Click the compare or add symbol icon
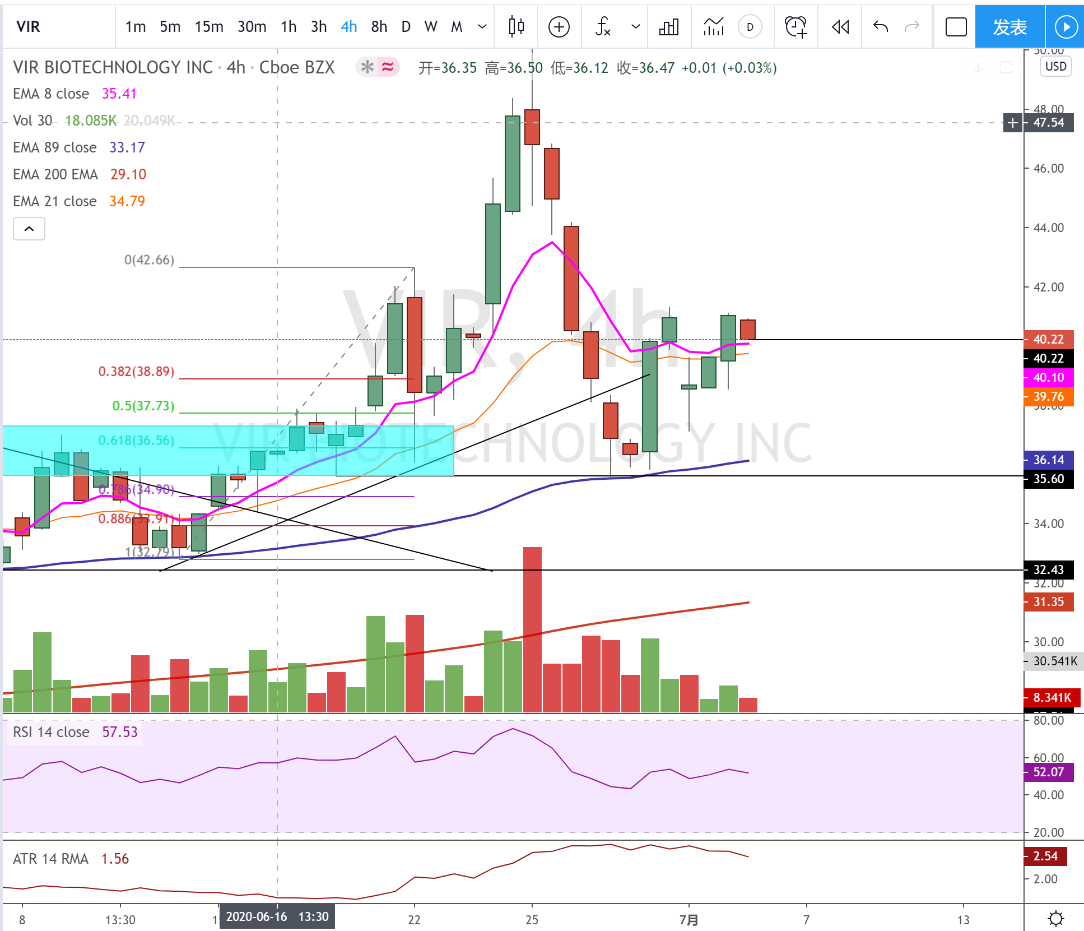This screenshot has width=1084, height=931. 559,26
